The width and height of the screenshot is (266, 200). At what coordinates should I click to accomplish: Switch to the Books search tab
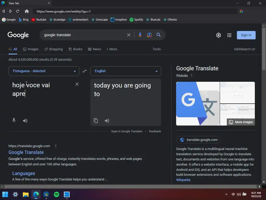(x=76, y=49)
